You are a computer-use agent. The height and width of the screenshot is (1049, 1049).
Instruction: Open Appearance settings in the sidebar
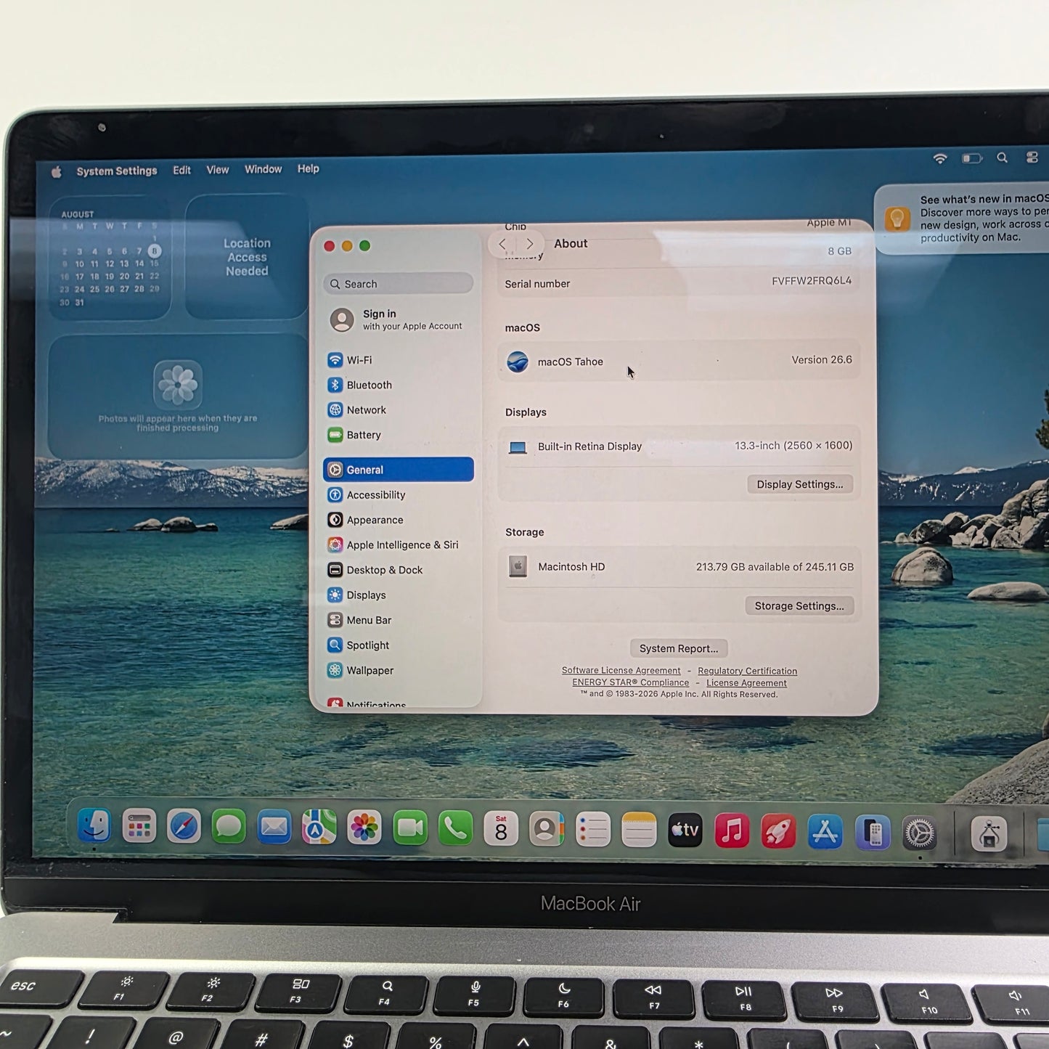click(398, 520)
